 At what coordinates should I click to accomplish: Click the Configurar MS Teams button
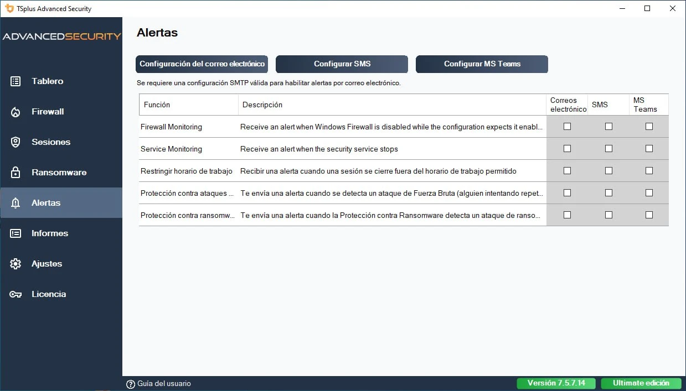pos(482,64)
